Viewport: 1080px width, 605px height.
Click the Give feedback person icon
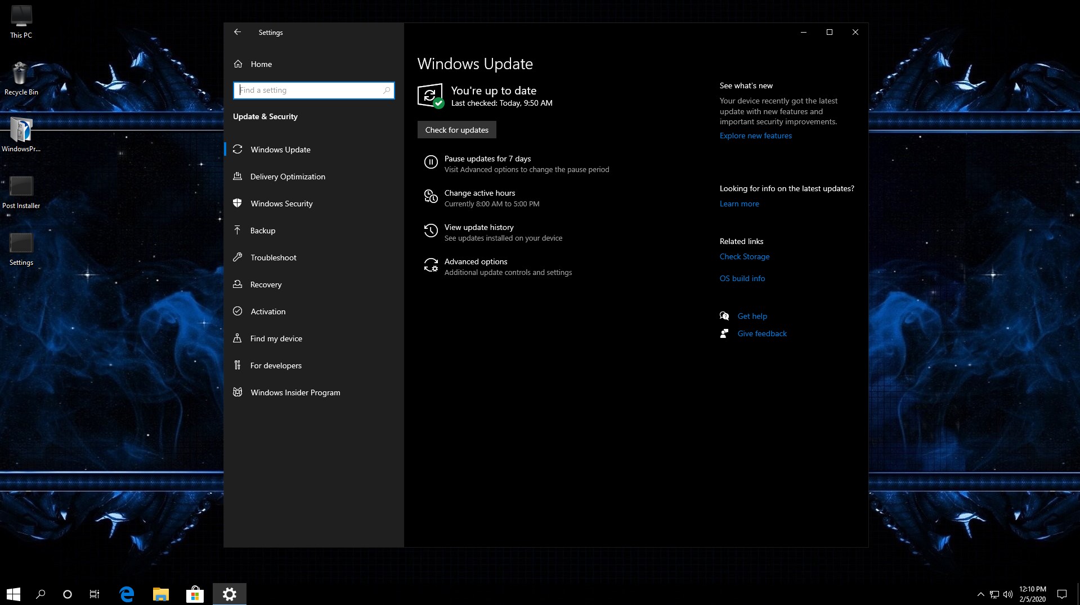pos(724,333)
